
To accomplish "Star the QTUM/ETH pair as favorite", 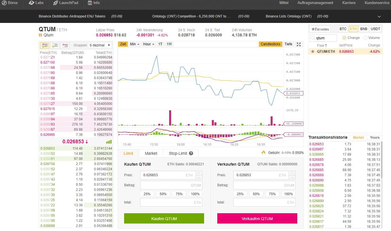I will (313, 52).
